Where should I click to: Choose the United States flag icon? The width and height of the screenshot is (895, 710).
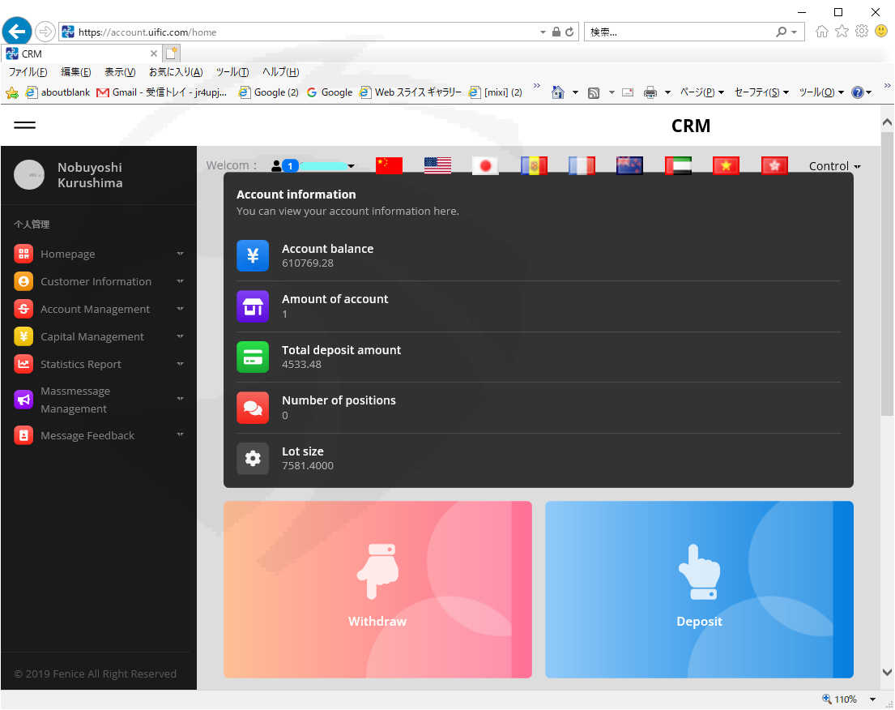pyautogui.click(x=437, y=165)
